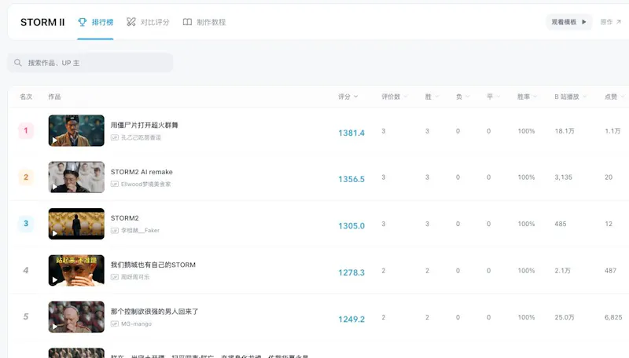Image resolution: width=629 pixels, height=358 pixels.
Task: Open uploader 李相赫__Faker's profile
Action: (x=140, y=230)
